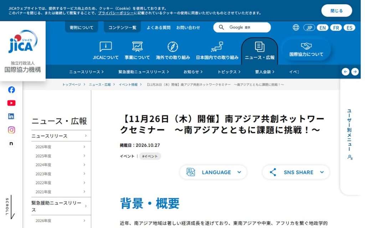Screen dimensions: 365x228
Task: Click the 寄附について button
Action: click(82, 27)
